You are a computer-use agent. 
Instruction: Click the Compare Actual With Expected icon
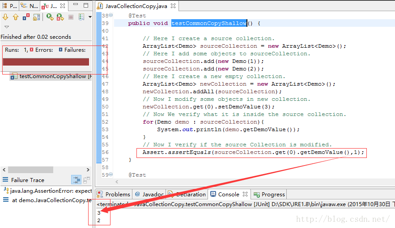(86, 180)
